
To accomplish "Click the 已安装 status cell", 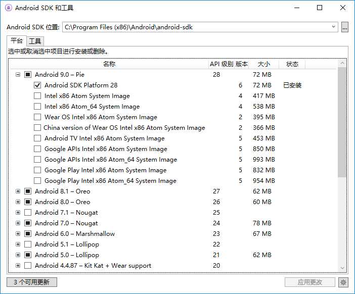I will coord(292,85).
